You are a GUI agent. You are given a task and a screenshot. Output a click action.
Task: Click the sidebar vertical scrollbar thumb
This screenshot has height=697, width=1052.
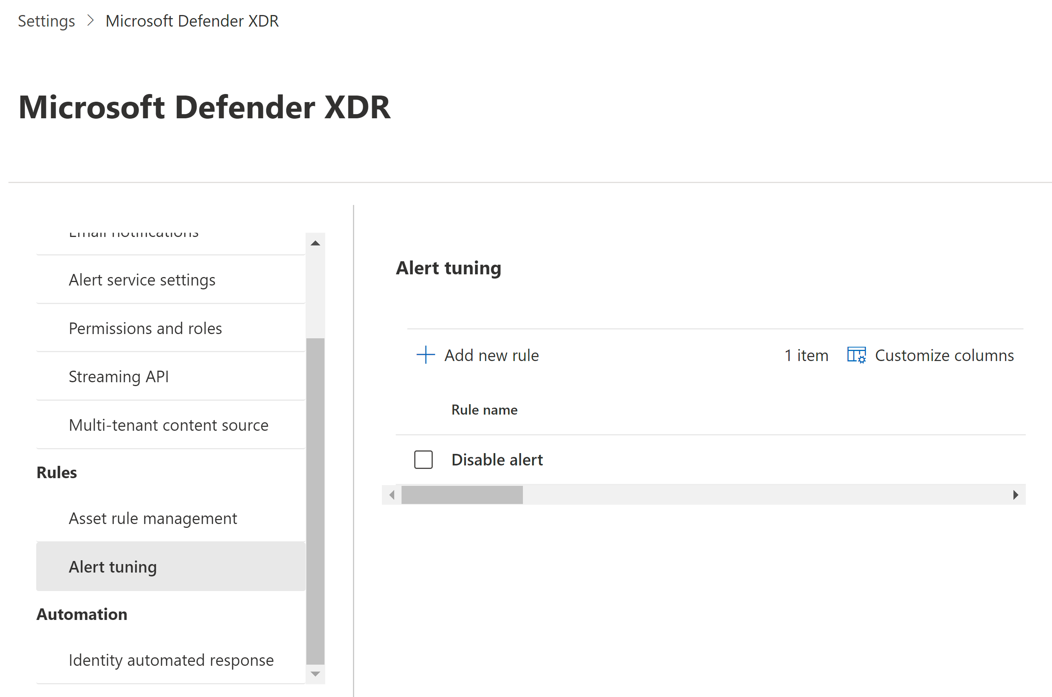(x=315, y=501)
